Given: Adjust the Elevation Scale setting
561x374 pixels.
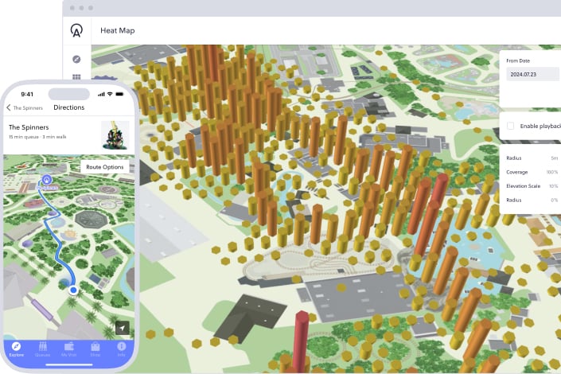Looking at the screenshot, I should click(x=533, y=185).
